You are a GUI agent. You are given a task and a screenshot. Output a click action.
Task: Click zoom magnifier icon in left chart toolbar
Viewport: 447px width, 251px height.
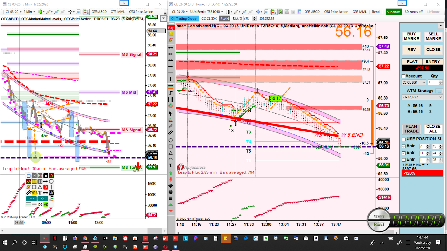click(79, 12)
